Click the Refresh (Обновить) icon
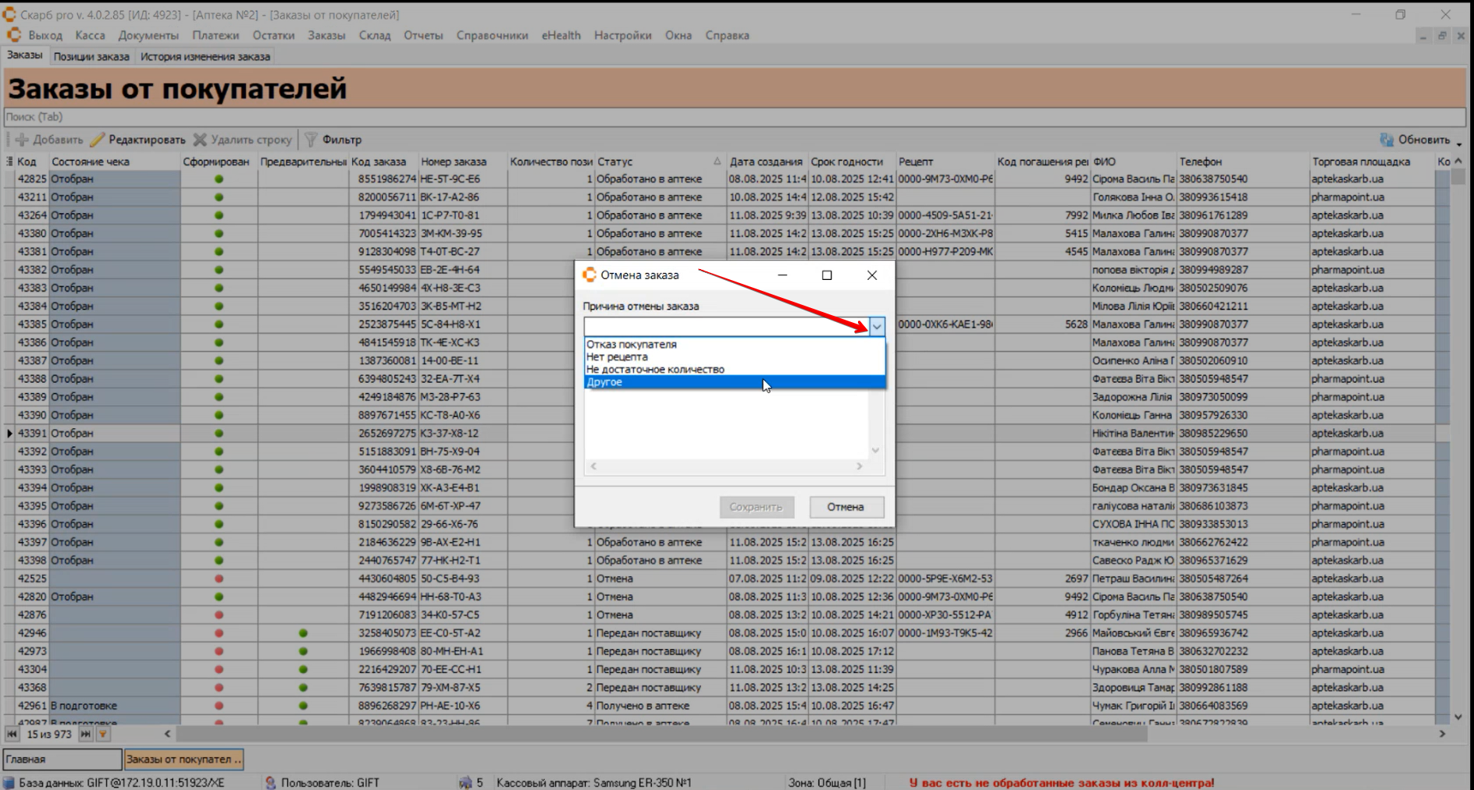Screen dimensions: 1474x790 pyautogui.click(x=1387, y=140)
